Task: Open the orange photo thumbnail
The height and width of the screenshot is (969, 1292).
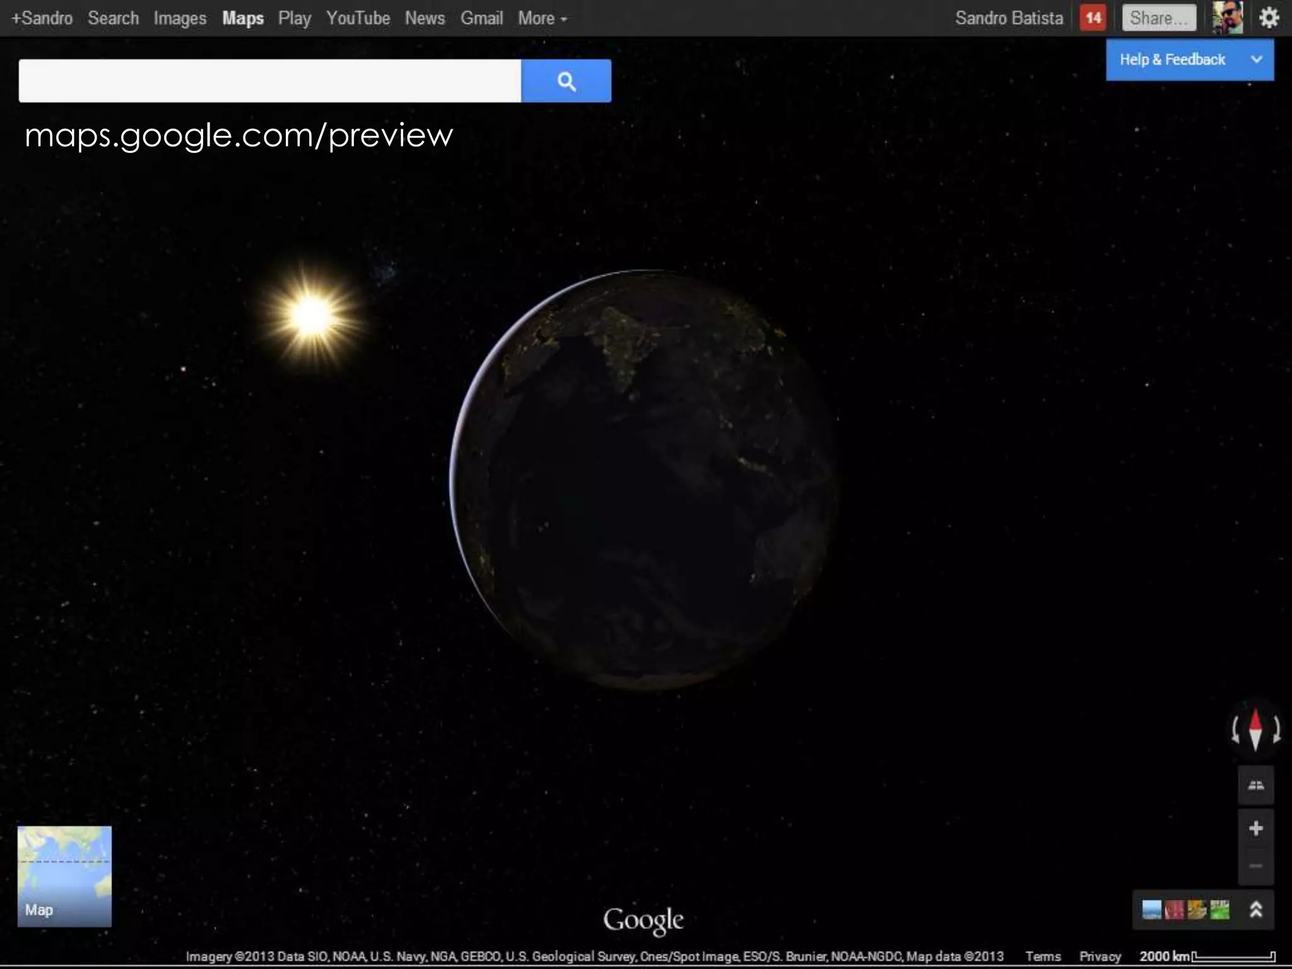Action: click(x=1197, y=910)
